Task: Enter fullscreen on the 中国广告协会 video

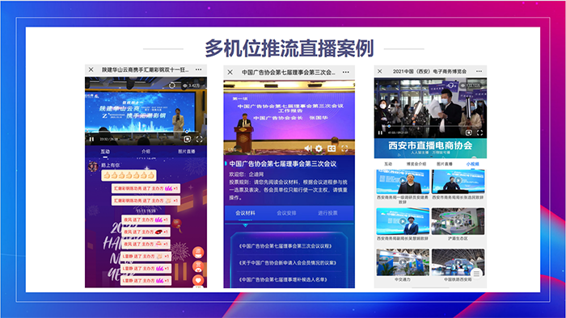Action: (x=344, y=149)
